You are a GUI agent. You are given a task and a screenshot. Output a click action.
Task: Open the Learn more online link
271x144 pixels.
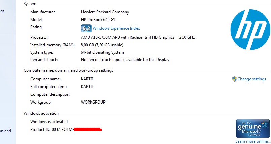[253, 141]
